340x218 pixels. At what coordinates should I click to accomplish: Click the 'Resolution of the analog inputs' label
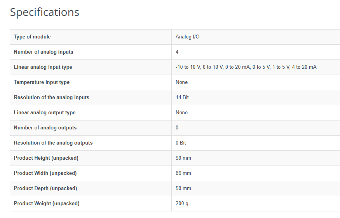pos(51,98)
